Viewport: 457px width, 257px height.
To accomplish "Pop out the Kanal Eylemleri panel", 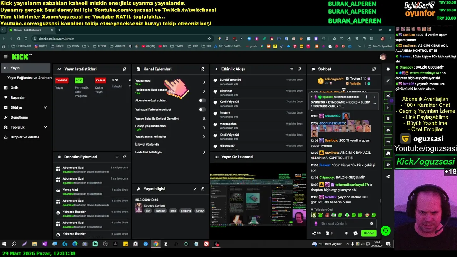I will [202, 69].
